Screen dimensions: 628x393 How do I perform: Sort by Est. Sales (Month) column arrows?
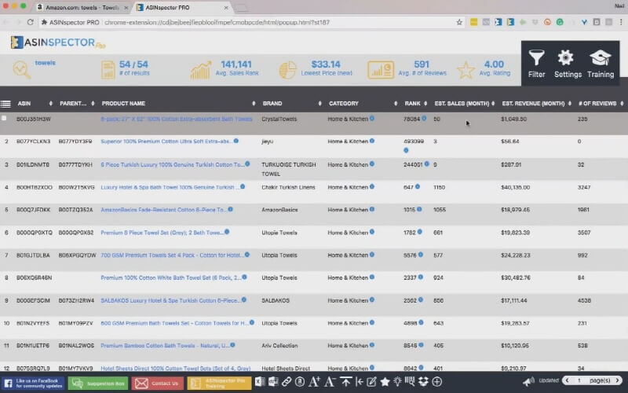click(x=493, y=104)
